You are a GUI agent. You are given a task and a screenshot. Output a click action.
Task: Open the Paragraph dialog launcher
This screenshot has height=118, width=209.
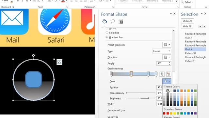113,7
